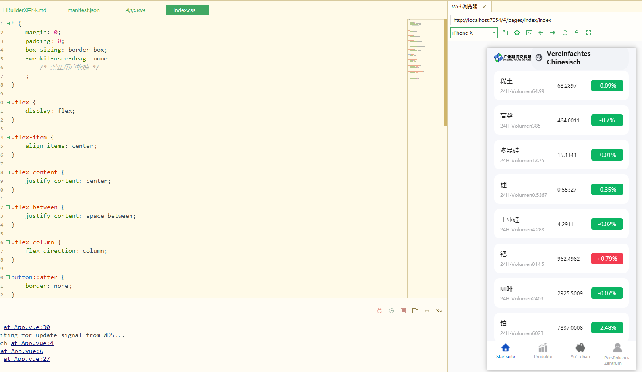Viewport: 642px width, 372px height.
Task: Open the browser devtools console icon
Action: point(529,33)
